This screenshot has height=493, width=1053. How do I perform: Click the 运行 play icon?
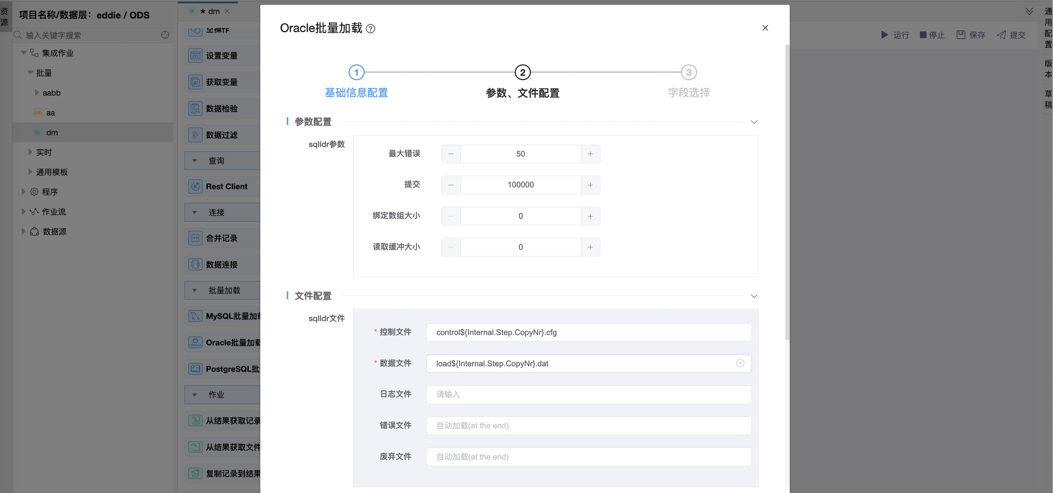[x=884, y=35]
